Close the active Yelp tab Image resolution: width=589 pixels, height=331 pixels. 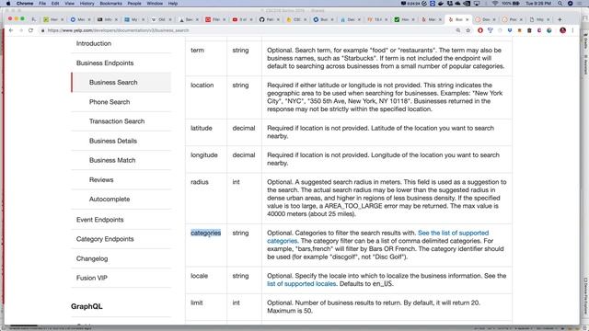468,19
